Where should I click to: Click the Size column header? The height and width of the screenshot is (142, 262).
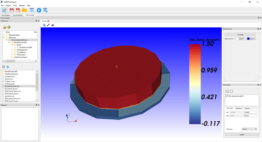click(x=35, y=32)
